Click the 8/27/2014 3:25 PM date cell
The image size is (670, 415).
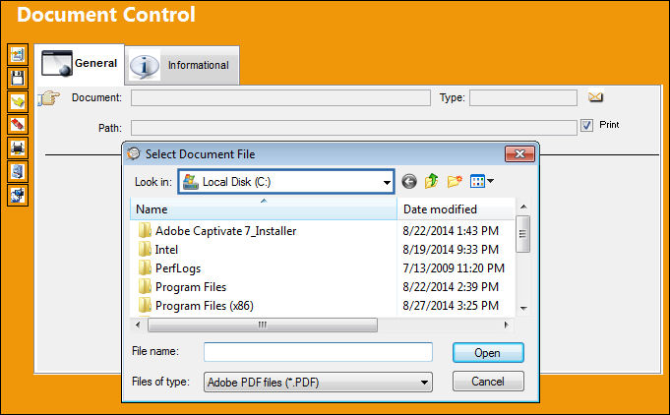tap(451, 306)
